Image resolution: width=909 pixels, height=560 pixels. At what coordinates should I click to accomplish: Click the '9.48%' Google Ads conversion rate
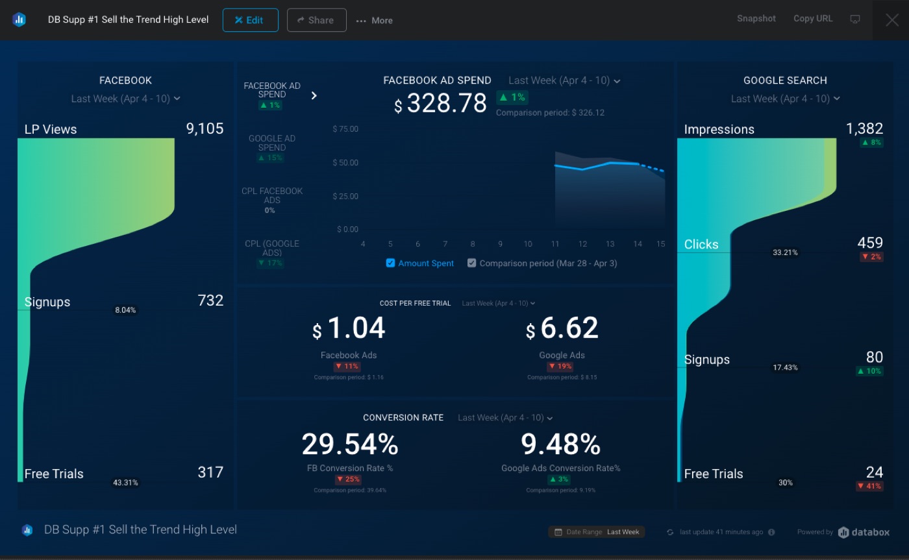click(x=561, y=444)
